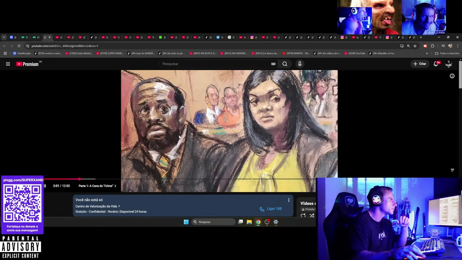Open Chrome three-dot menu
This screenshot has height=260, width=462.
pos(458,46)
